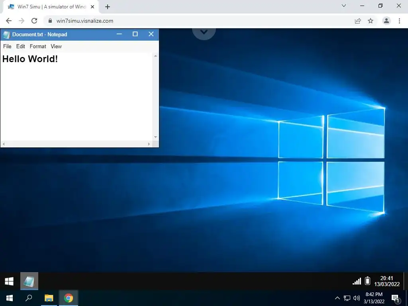Click the simulator Show desktop strip
This screenshot has height=306, width=408.
(x=406, y=281)
